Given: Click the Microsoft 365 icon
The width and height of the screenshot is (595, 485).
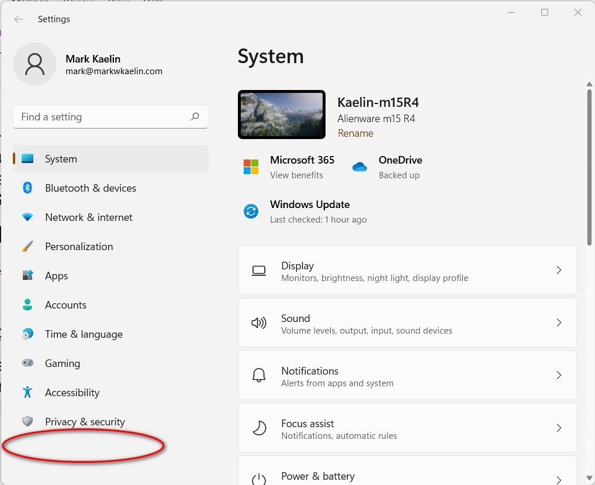Looking at the screenshot, I should click(251, 167).
